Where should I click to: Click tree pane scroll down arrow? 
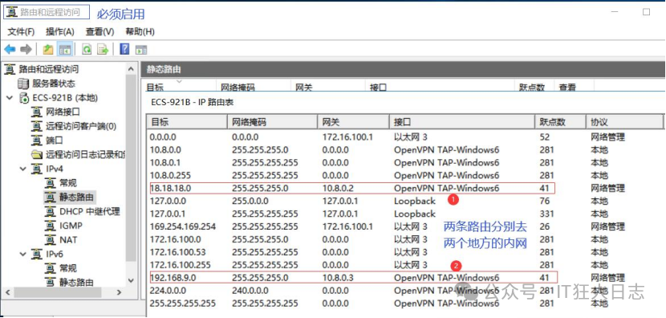coord(131,281)
